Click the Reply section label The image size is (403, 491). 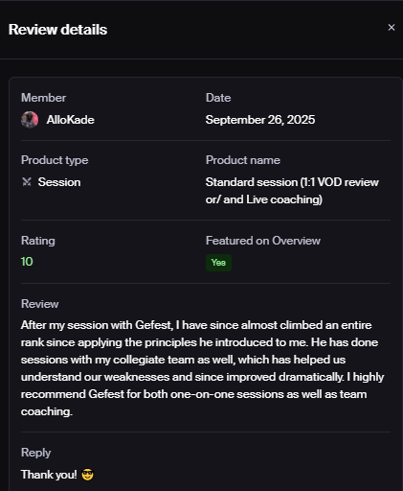35,453
